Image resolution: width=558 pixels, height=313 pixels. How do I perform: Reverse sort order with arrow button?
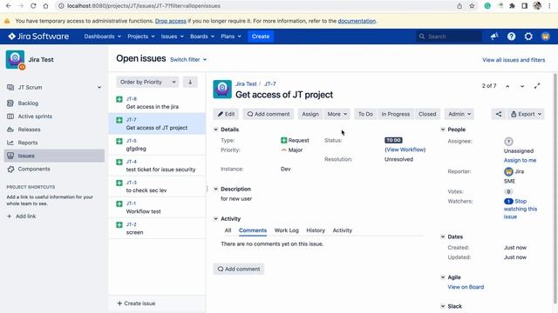coord(190,82)
